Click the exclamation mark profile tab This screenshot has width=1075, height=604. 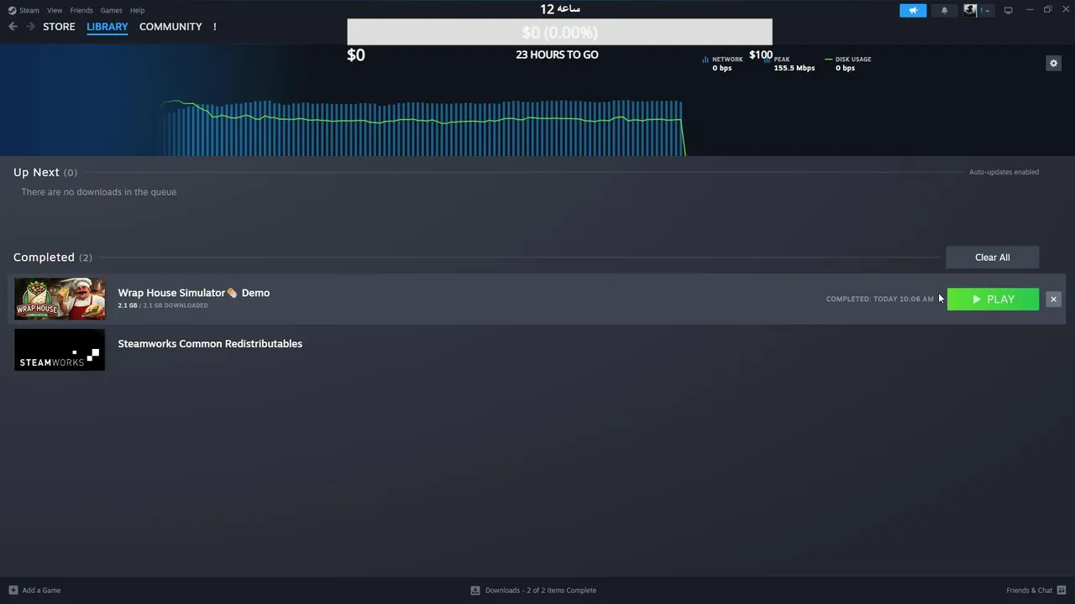214,27
